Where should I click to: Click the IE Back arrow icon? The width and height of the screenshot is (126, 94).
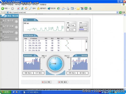tap(3, 8)
